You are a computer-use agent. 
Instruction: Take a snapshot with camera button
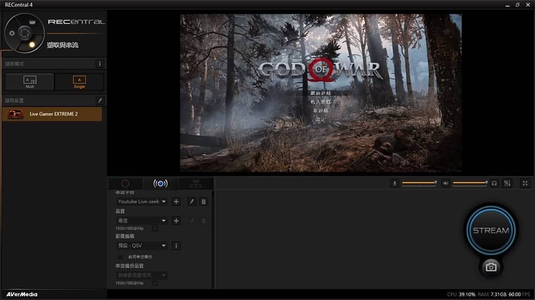click(491, 267)
